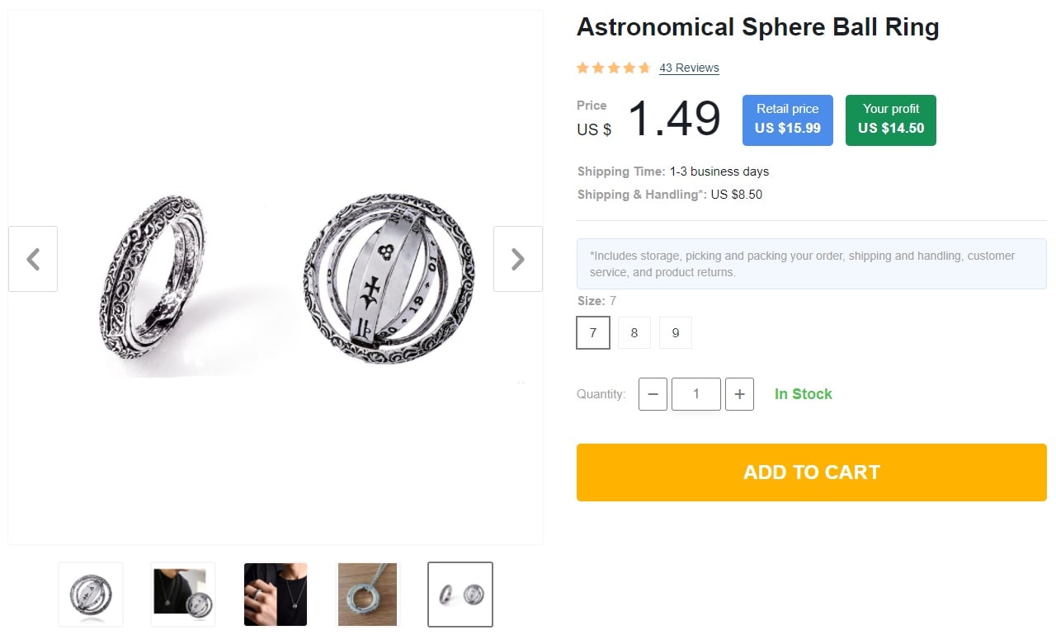The image size is (1056, 644).
Task: Click the left carousel arrow
Action: point(33,259)
